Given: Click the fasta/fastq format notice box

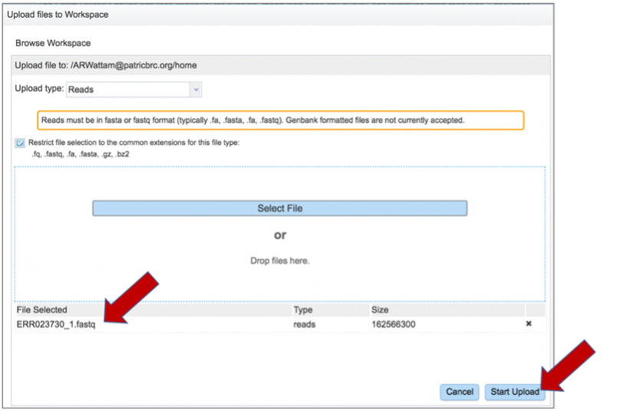Looking at the screenshot, I should pyautogui.click(x=281, y=120).
